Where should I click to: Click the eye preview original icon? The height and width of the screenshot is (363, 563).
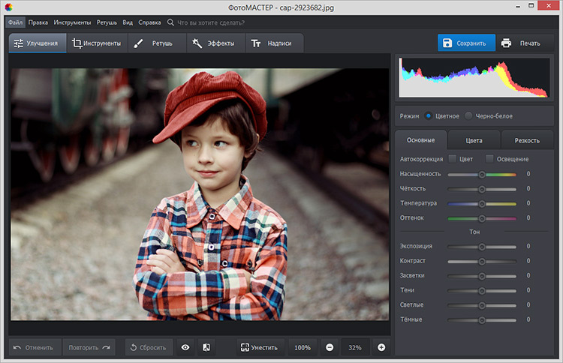(185, 347)
